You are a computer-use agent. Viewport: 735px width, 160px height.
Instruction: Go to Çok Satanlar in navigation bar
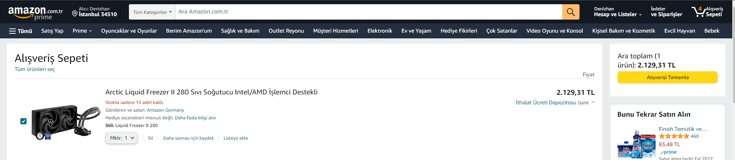click(x=501, y=31)
